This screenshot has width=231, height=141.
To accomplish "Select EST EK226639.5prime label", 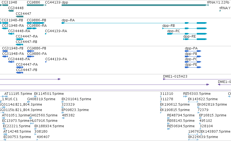I will (x=203, y=137).
